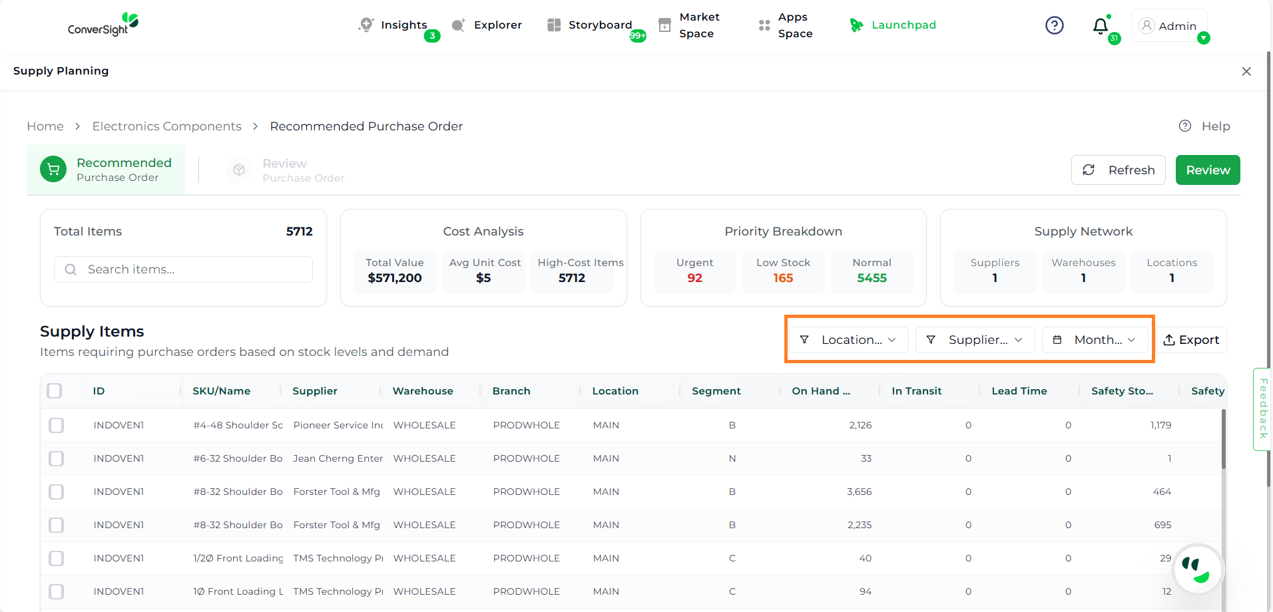This screenshot has width=1273, height=612.
Task: Expand the Month filter dropdown
Action: [1095, 340]
